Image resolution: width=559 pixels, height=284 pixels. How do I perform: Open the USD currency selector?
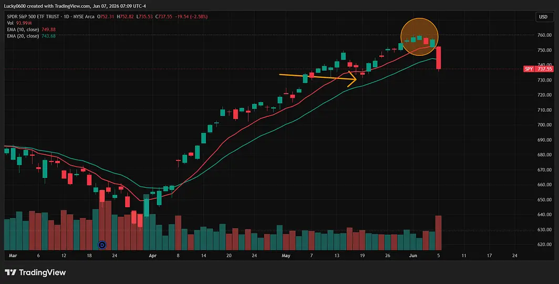(x=543, y=17)
